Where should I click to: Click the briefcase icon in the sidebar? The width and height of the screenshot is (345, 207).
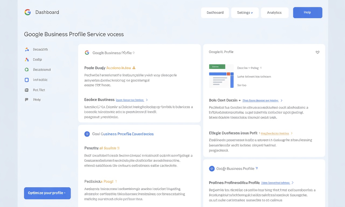[x=27, y=89]
